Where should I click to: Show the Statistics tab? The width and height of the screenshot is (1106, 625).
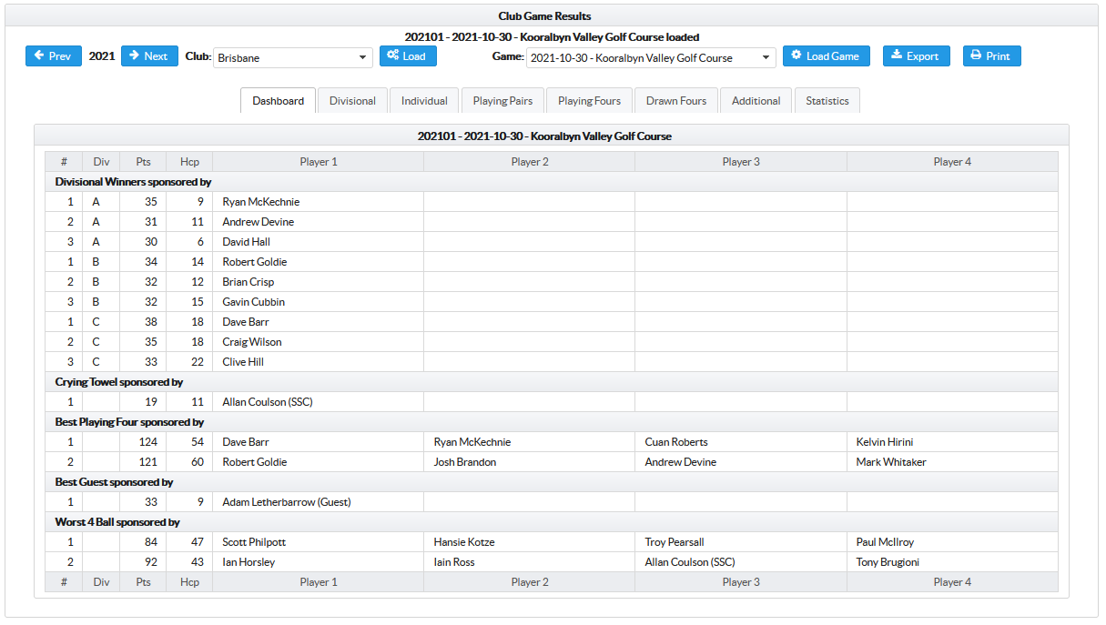click(x=827, y=101)
